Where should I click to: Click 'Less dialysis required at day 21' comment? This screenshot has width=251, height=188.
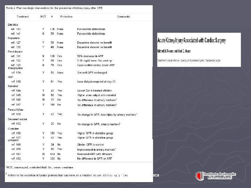[x=96, y=81]
